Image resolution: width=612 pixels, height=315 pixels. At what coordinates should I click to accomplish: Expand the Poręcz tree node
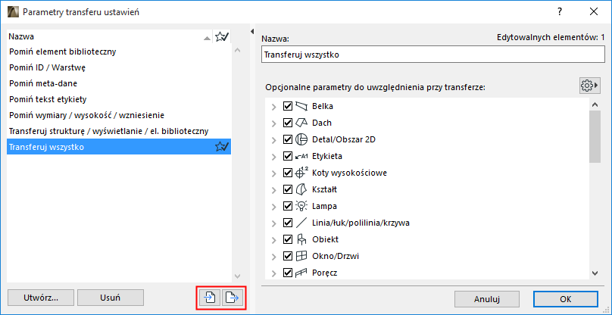point(273,273)
